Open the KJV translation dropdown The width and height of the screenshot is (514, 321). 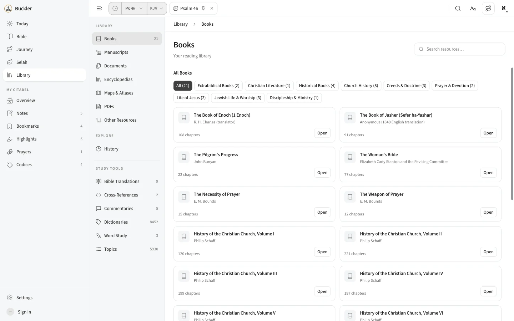click(x=157, y=9)
